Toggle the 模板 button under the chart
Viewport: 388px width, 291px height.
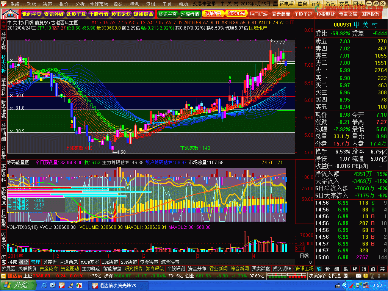[24, 262]
